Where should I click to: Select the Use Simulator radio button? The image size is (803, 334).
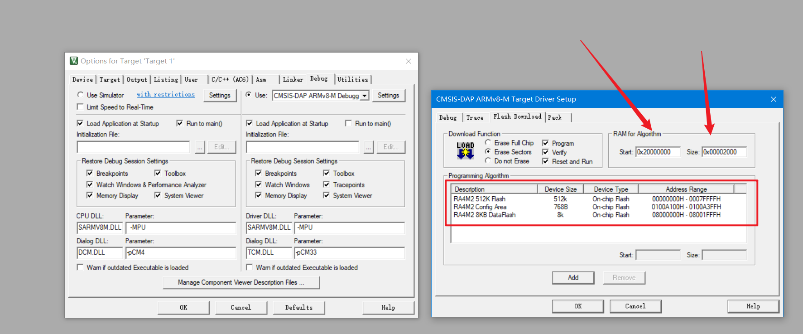[80, 95]
